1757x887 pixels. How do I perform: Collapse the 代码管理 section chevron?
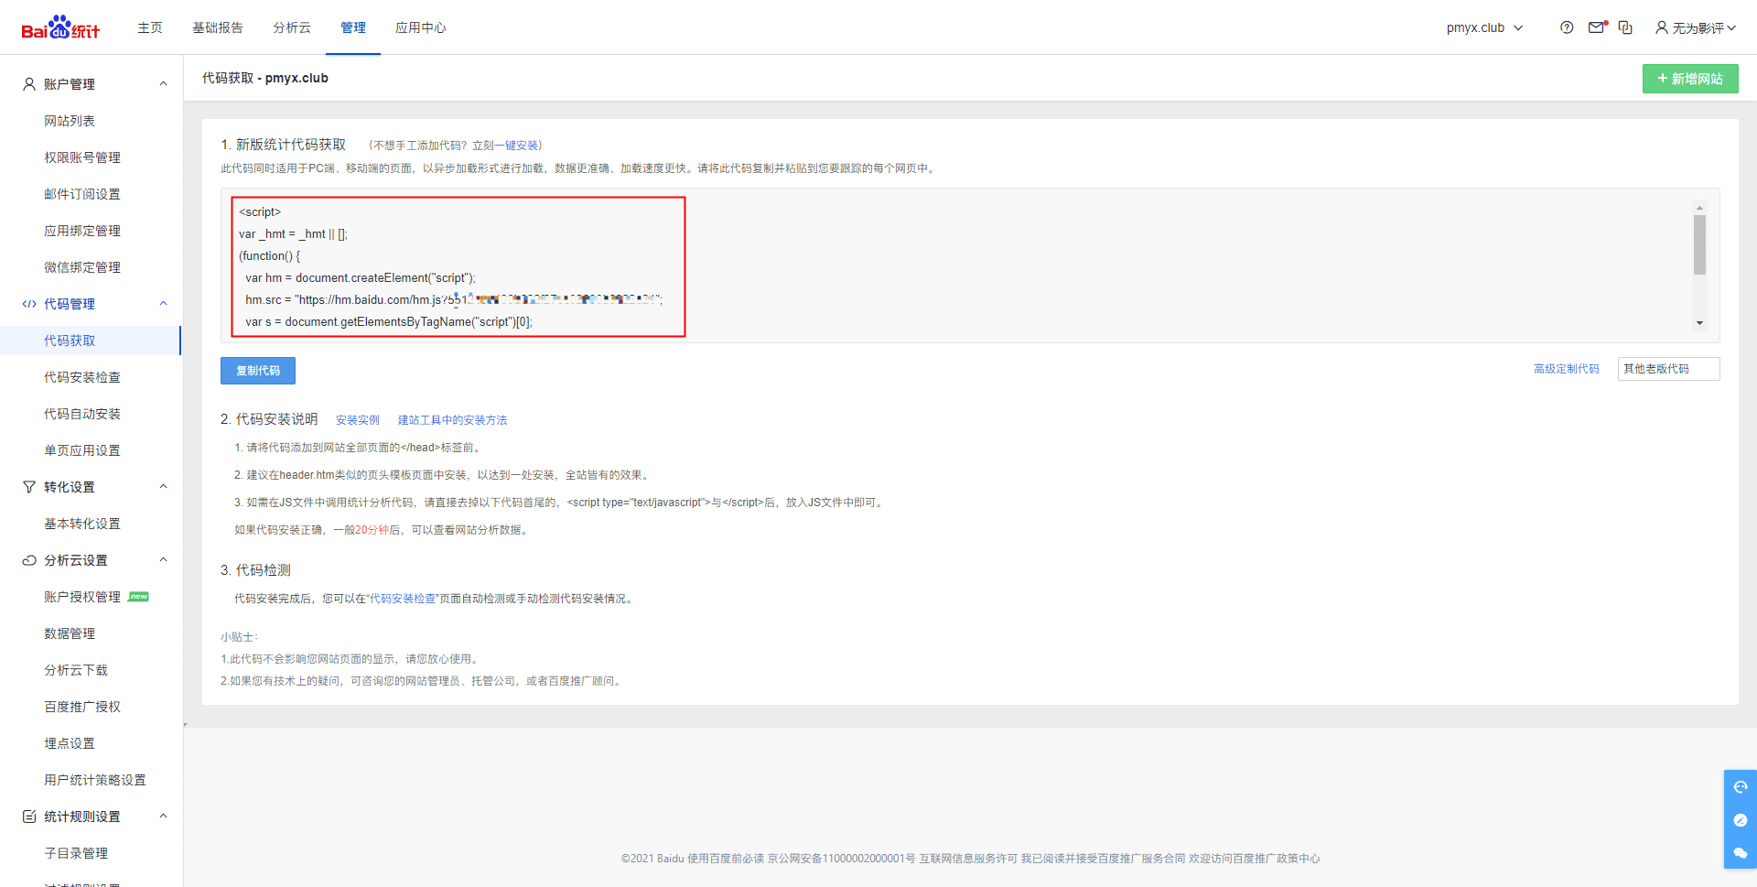tap(164, 304)
